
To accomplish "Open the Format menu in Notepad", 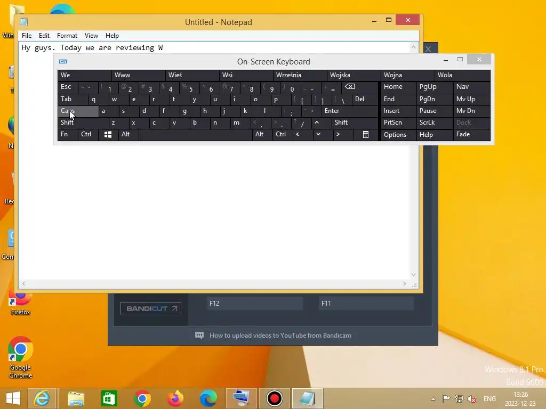I will [x=67, y=36].
